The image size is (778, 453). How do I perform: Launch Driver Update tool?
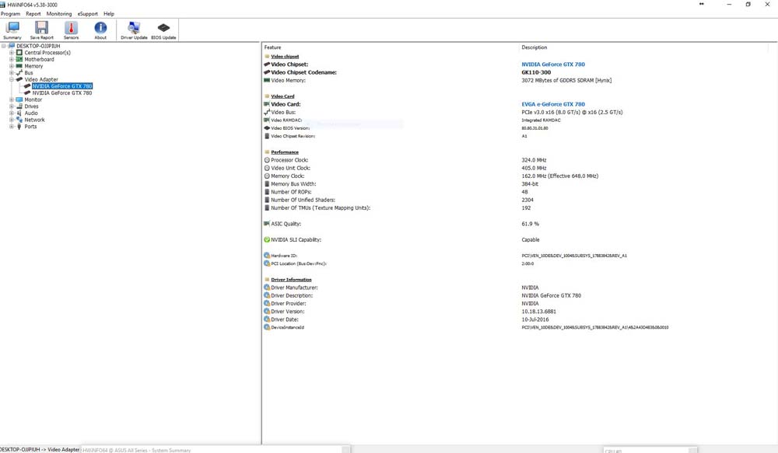coord(134,30)
